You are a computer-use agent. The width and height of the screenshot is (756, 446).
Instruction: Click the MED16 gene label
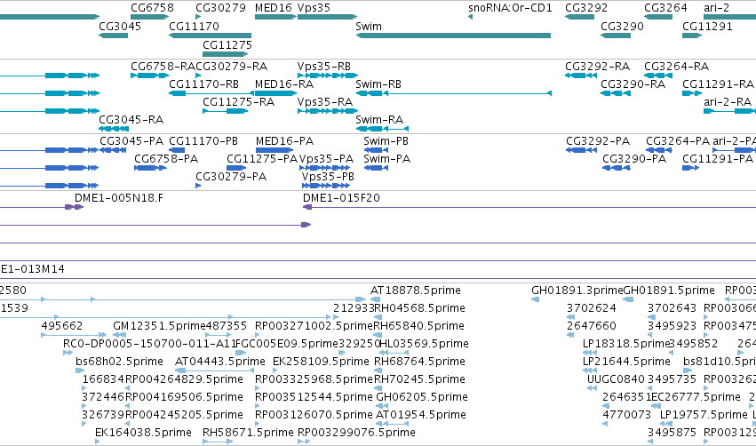tap(274, 8)
